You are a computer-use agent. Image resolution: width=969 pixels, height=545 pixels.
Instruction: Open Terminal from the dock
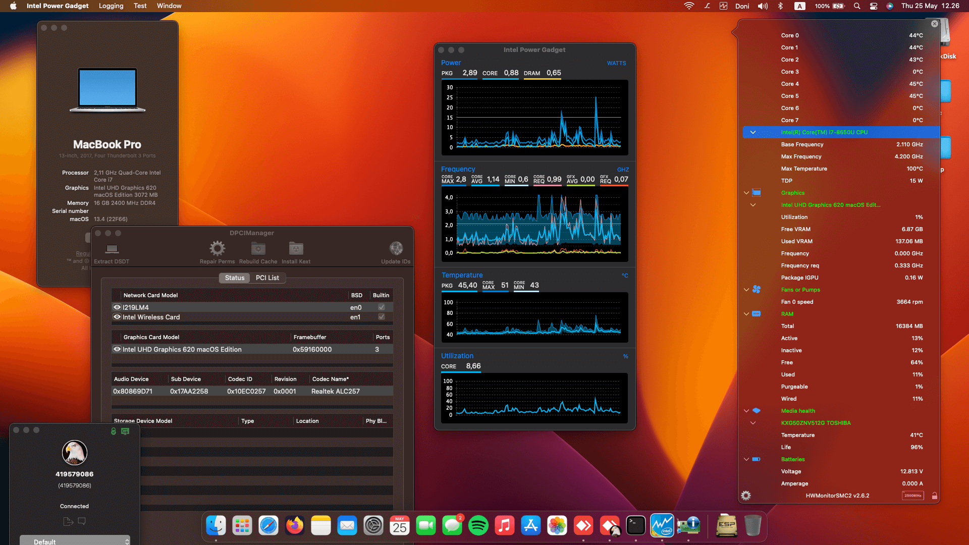pyautogui.click(x=636, y=526)
